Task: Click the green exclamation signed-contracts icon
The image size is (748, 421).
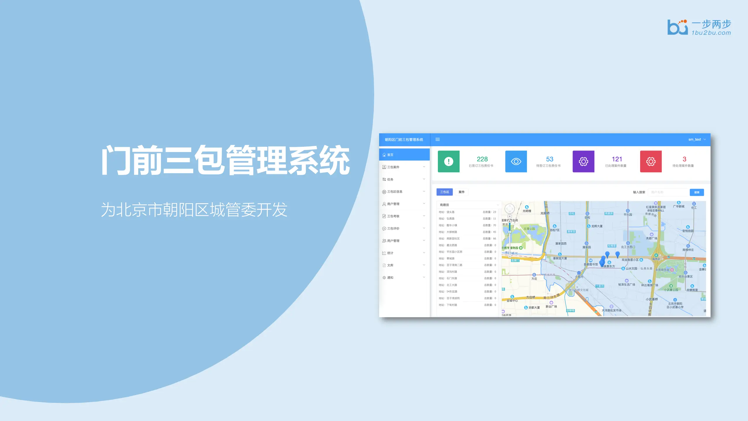Action: point(449,161)
